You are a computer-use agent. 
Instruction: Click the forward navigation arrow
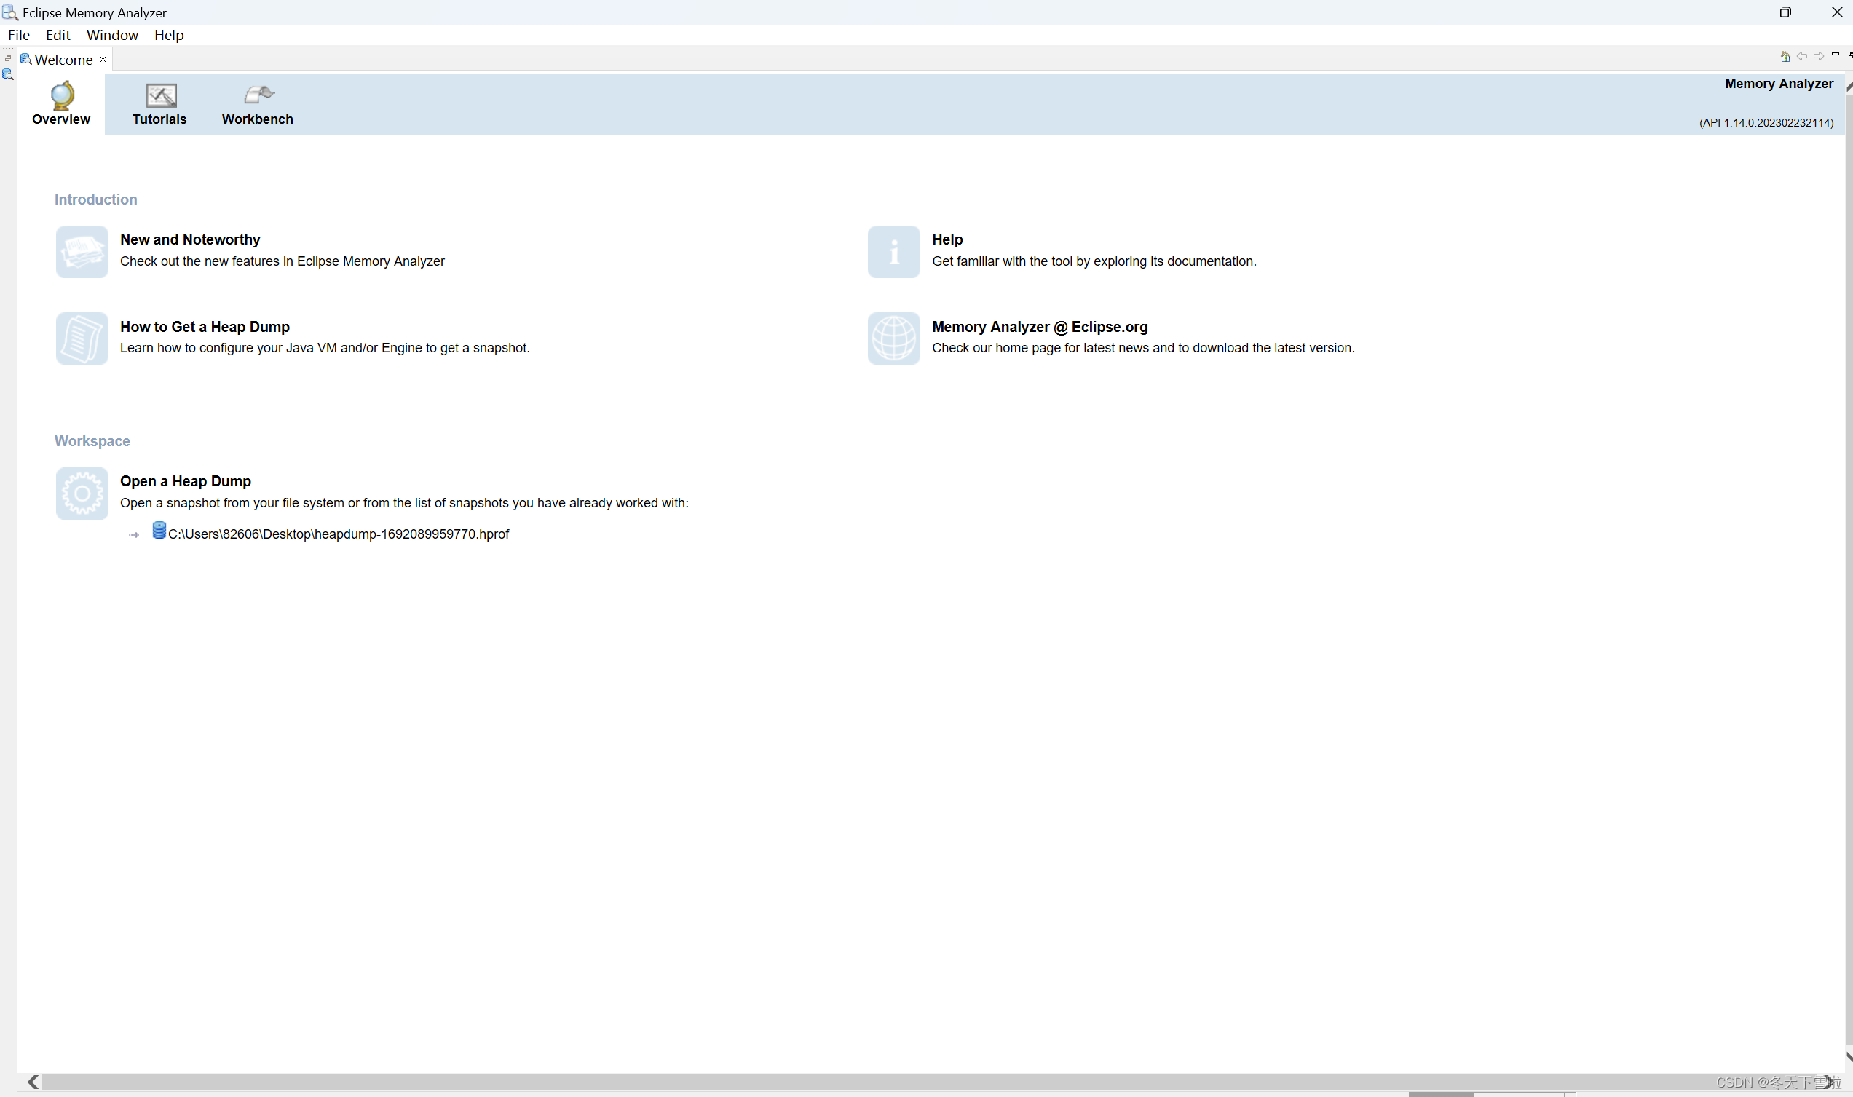[x=1819, y=56]
